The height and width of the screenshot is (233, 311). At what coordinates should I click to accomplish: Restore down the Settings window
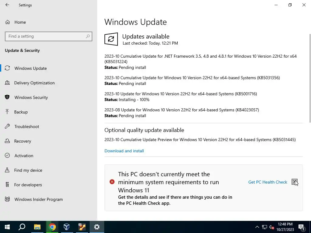(290, 5)
